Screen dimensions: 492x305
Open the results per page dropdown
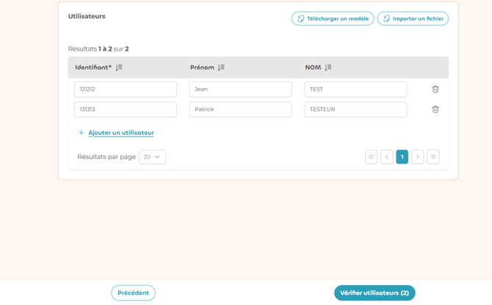tap(152, 157)
